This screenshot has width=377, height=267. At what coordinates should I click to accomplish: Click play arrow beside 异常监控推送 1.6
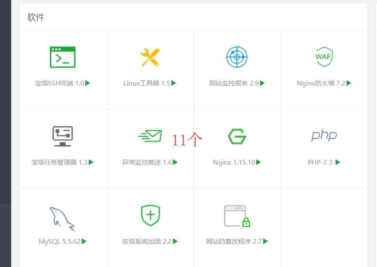175,162
